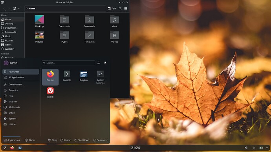The height and width of the screenshot is (152, 271).
Task: Select Music in Dolphin's Places panel
Action: pos(12,36)
